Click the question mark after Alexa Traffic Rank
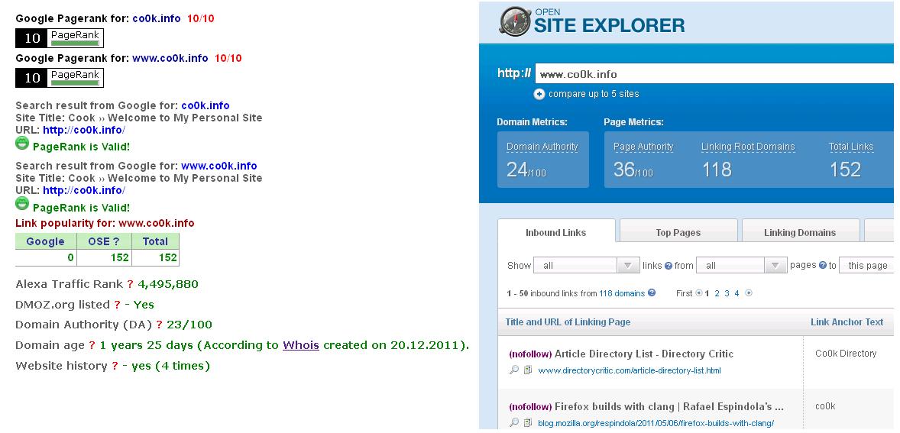This screenshot has width=900, height=433. tap(131, 284)
